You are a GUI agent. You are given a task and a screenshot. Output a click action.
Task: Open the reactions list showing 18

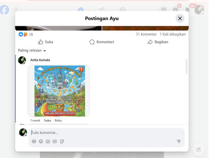(31, 34)
